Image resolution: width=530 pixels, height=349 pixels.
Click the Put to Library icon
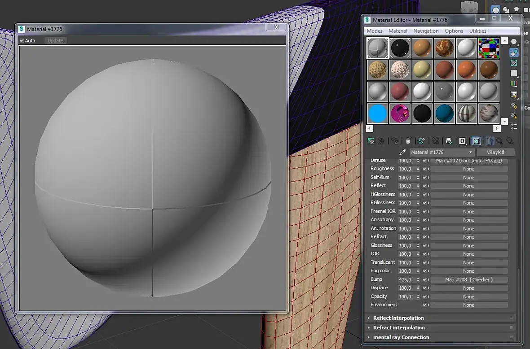point(448,141)
